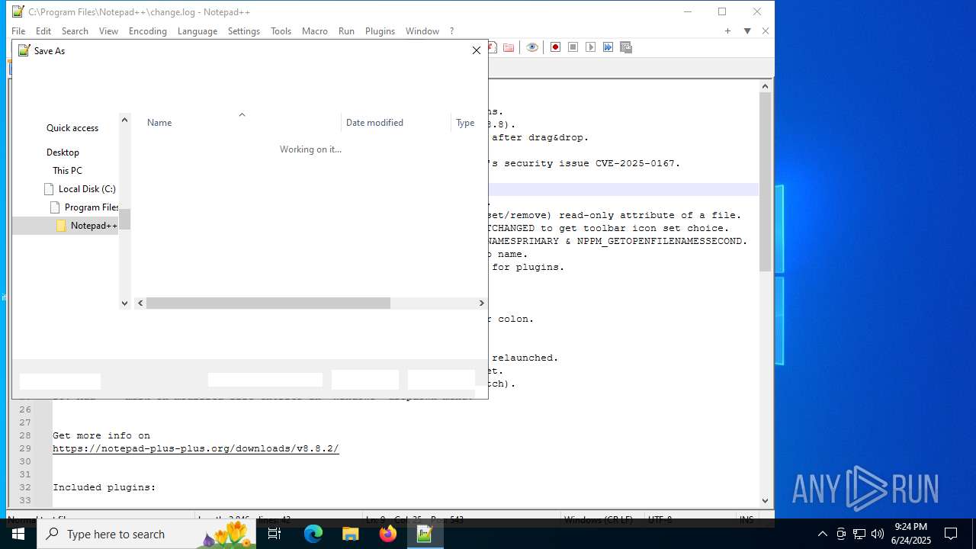Launch Microsoft Edge from taskbar
The image size is (976, 549).
(313, 534)
